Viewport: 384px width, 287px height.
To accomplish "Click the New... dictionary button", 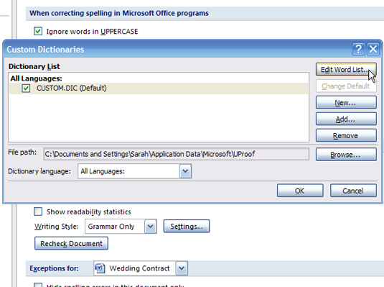I will 346,102.
